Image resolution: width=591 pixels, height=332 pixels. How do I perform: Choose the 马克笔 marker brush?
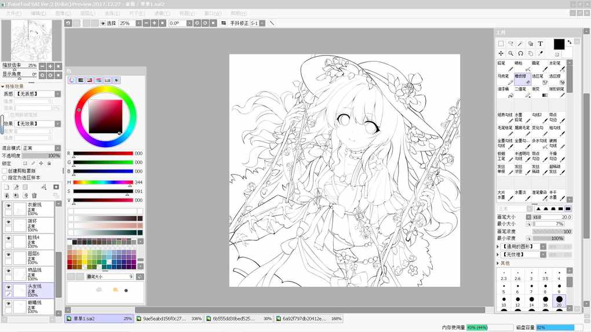(505, 79)
